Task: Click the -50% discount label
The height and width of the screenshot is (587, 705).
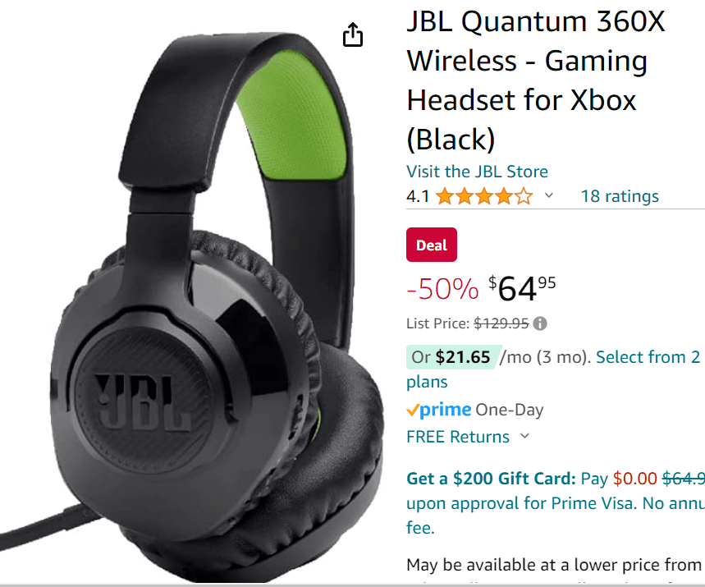Action: pos(442,289)
